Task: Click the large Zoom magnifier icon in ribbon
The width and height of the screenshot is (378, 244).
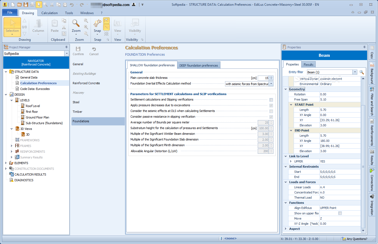Action: (76, 23)
